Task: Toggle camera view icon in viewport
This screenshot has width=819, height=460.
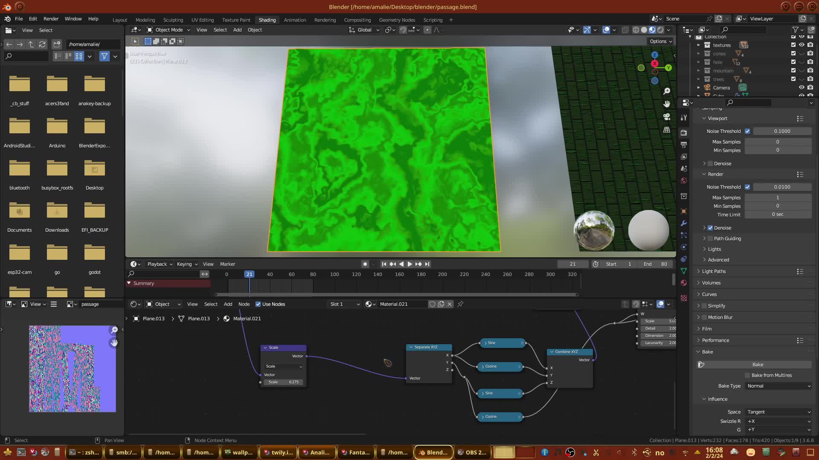Action: (x=667, y=117)
